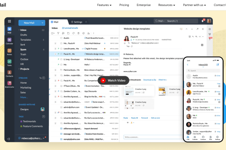
Task: Open the Calendar app in sidebar
Action: point(10,41)
